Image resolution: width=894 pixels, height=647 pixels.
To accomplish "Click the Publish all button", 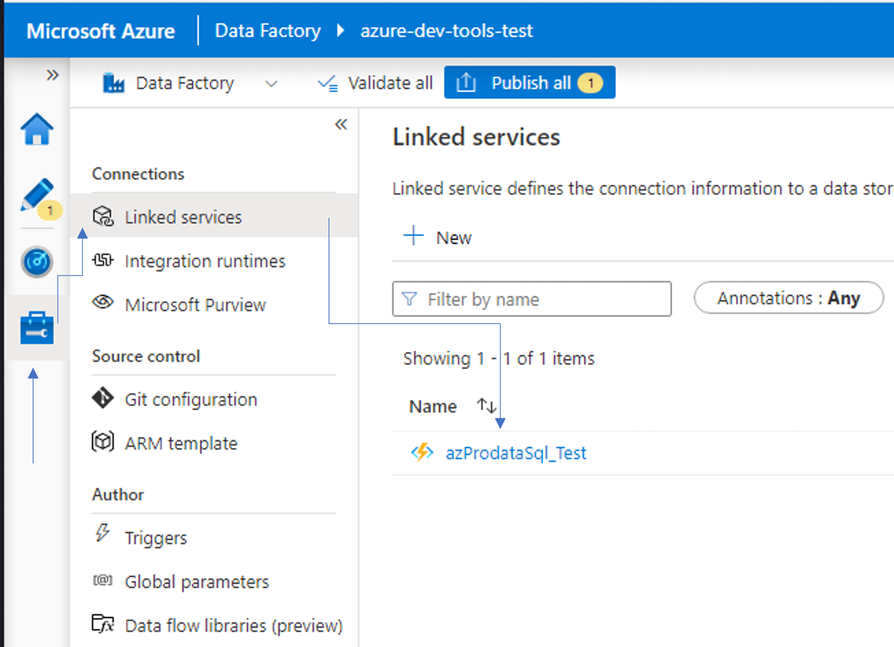I will [530, 83].
